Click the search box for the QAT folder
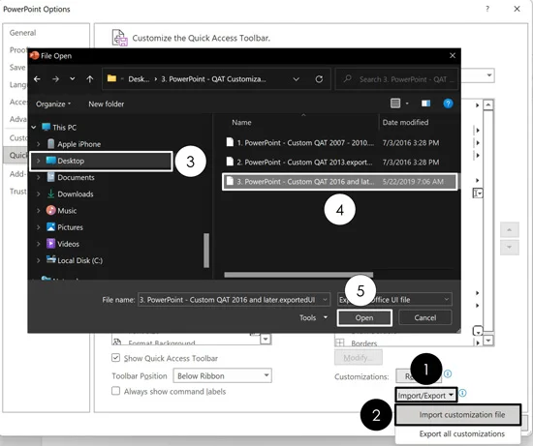The height and width of the screenshot is (446, 533). [396, 79]
